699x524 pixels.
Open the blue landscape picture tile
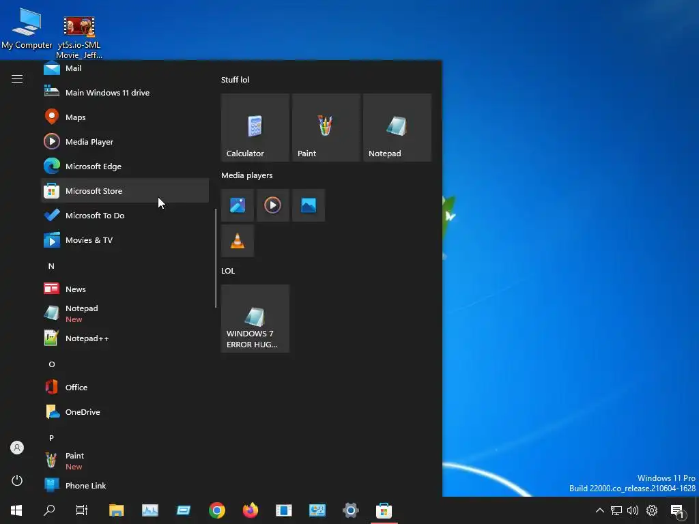309,205
